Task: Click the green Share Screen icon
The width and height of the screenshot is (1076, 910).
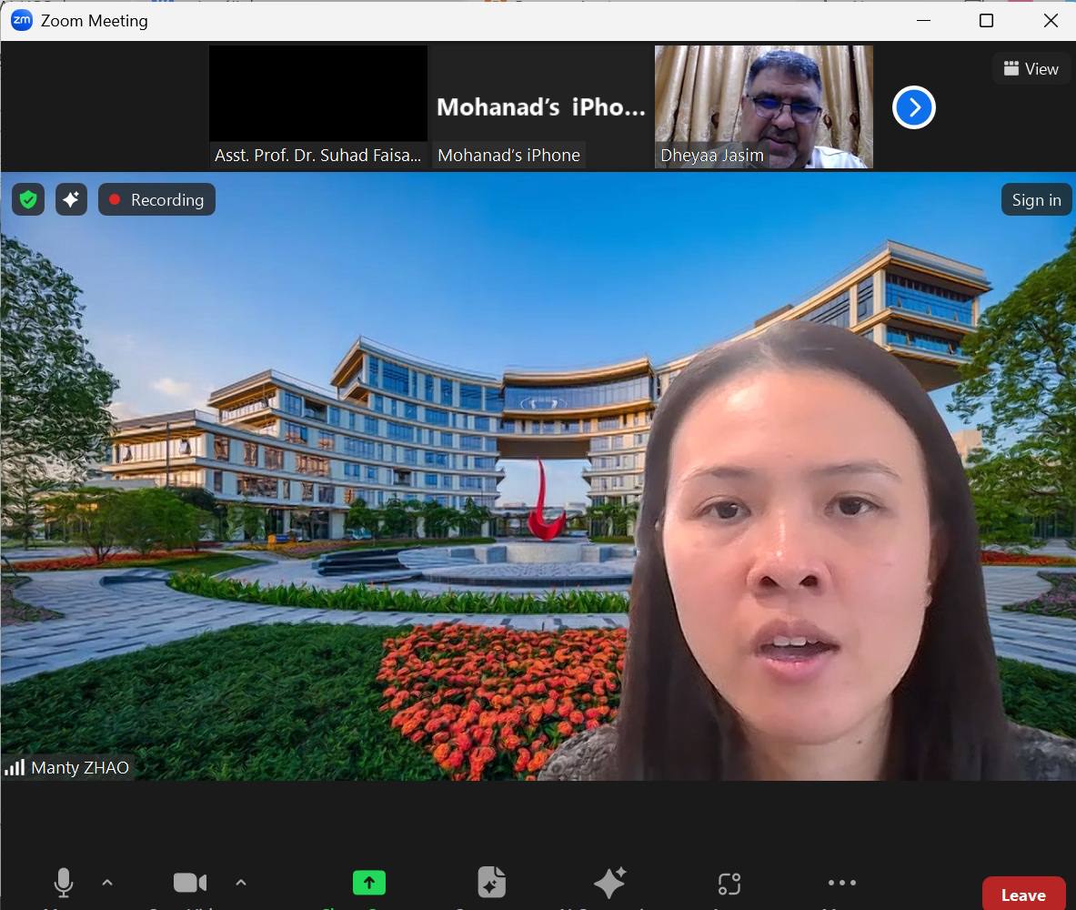Action: [369, 883]
